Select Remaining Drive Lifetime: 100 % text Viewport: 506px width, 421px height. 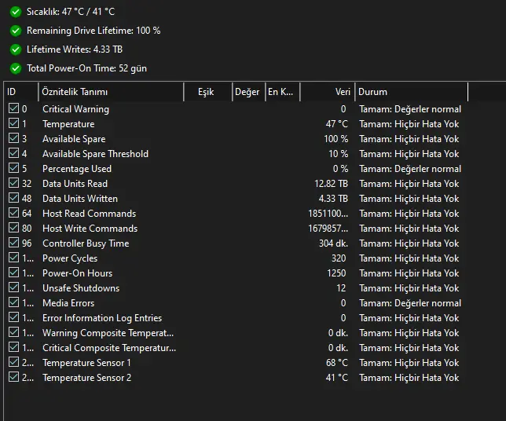[93, 31]
